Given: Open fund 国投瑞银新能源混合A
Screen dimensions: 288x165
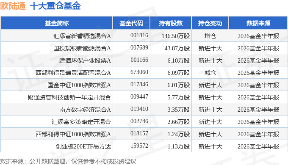Looking at the screenshot, I should click(x=82, y=48).
